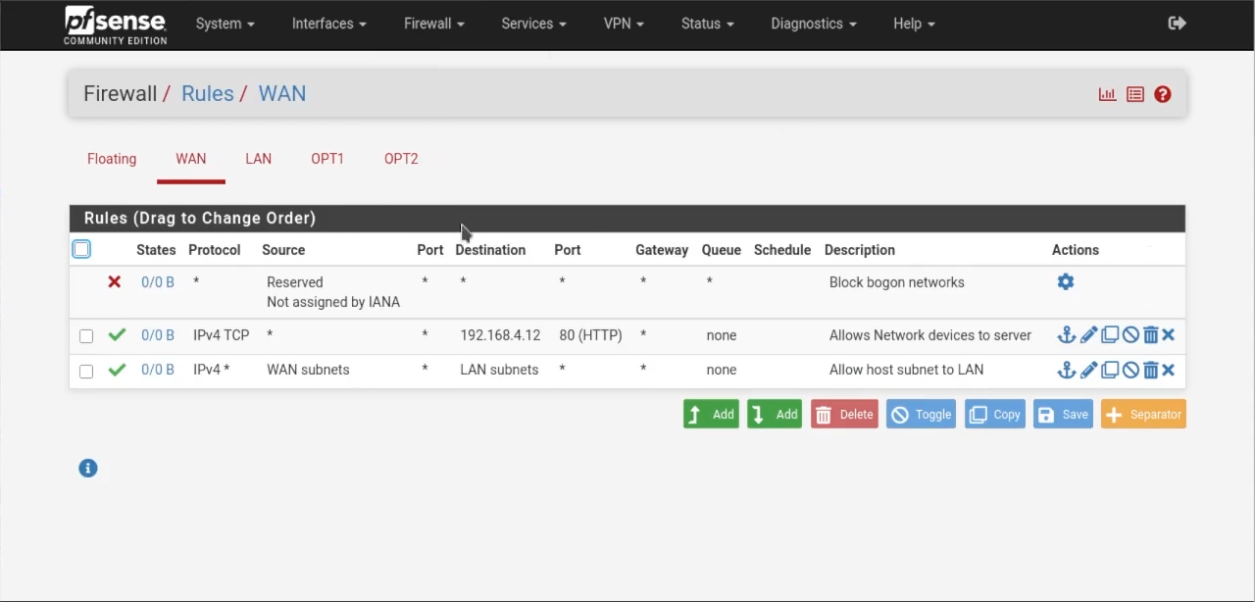Click the red help question mark icon
The image size is (1255, 602).
[x=1162, y=94]
